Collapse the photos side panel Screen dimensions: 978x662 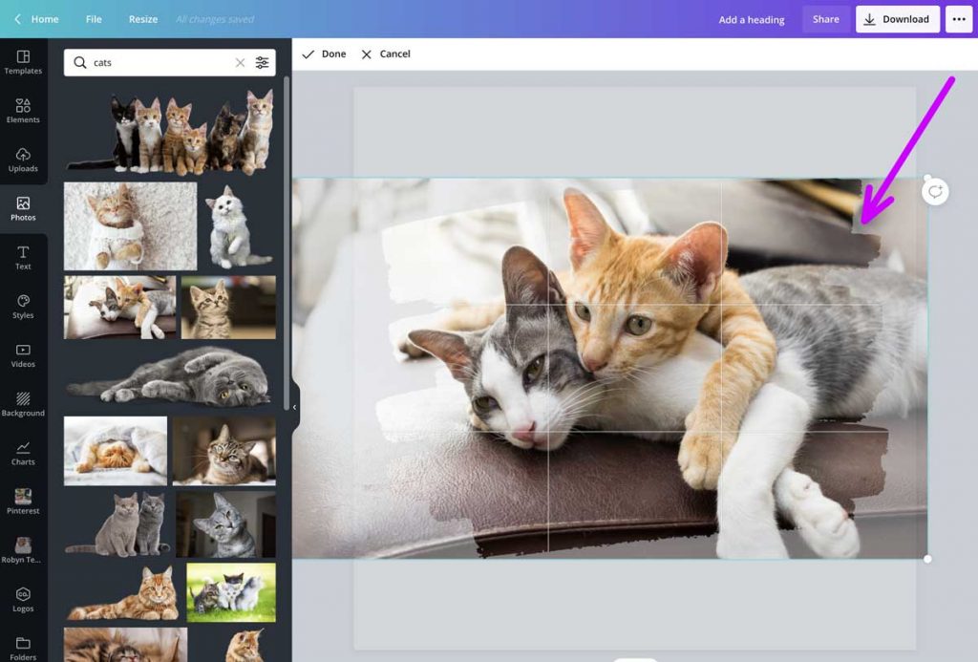tap(295, 406)
